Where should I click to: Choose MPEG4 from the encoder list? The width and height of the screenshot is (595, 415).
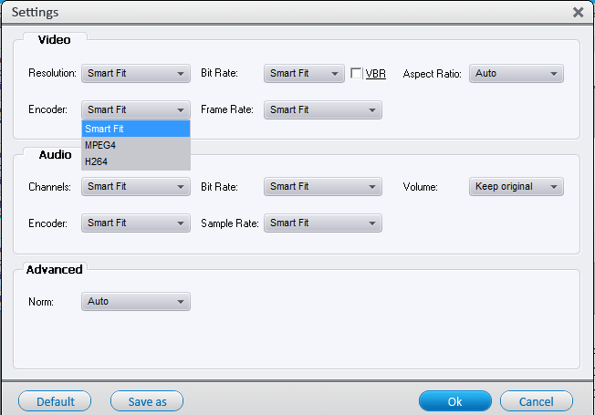pos(135,146)
